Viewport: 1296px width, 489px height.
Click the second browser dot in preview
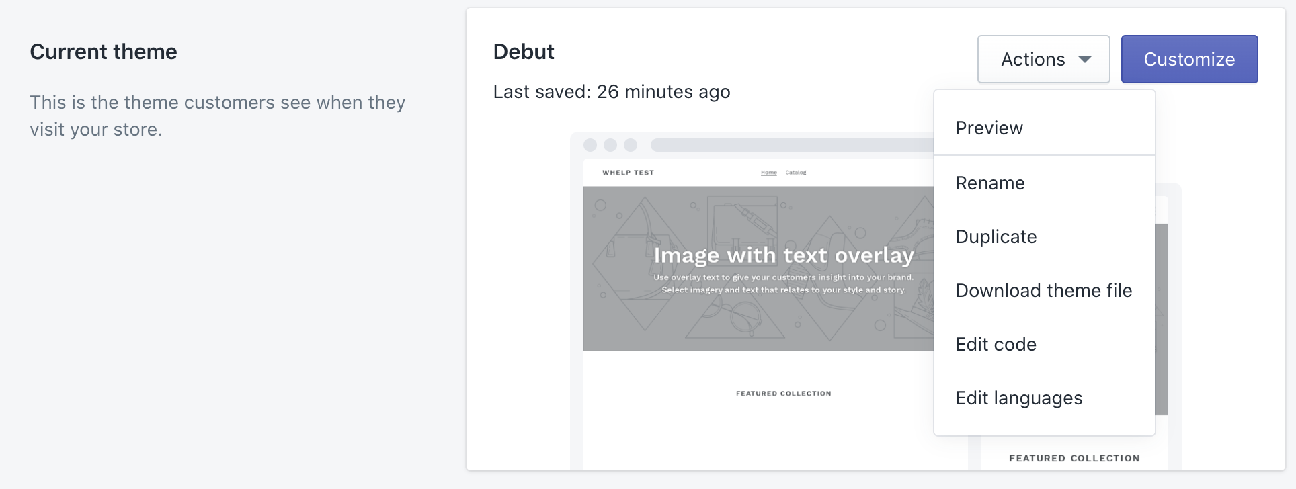610,145
